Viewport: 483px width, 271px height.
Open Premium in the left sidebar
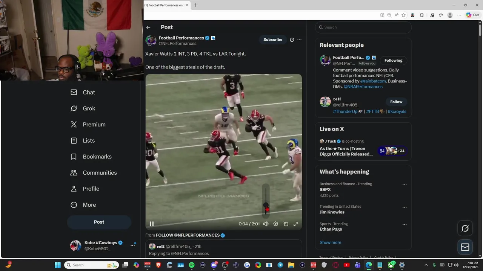[x=88, y=125]
